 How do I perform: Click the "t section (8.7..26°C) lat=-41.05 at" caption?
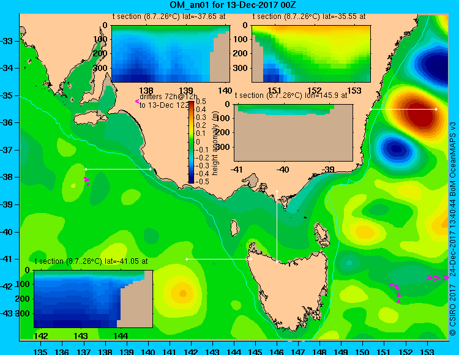91,261
